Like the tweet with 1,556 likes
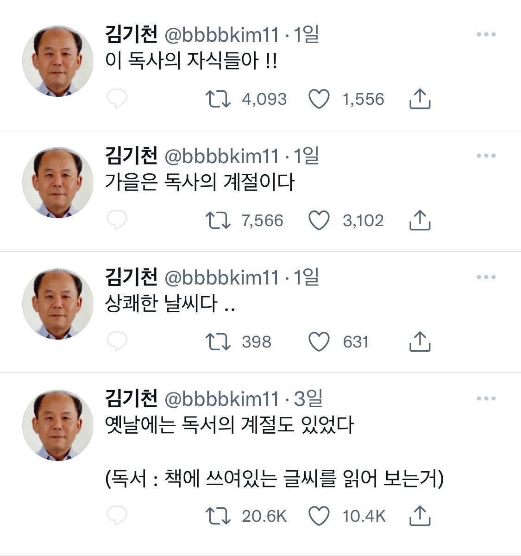The height and width of the screenshot is (556, 521). click(x=319, y=99)
